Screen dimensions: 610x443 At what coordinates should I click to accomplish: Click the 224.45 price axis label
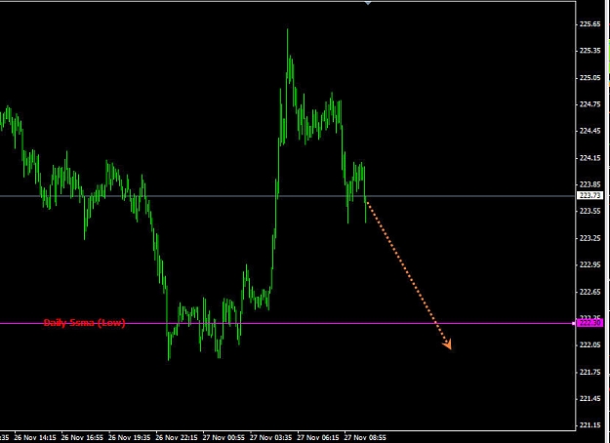[x=590, y=131]
